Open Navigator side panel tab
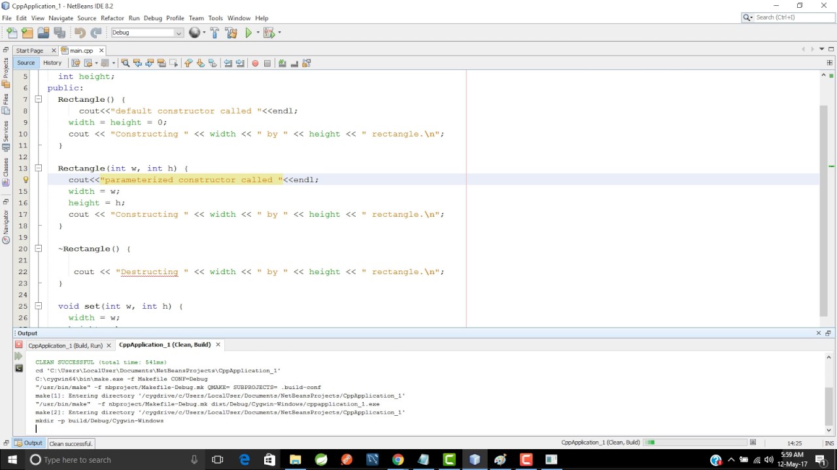 point(6,227)
